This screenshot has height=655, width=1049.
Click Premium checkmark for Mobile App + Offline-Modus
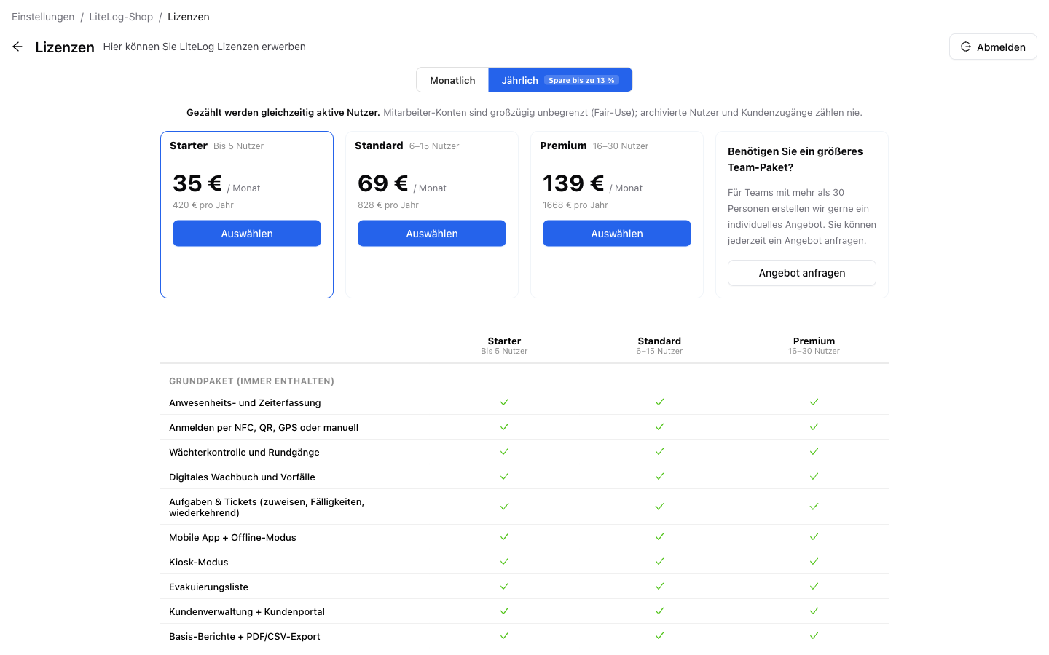pyautogui.click(x=814, y=536)
